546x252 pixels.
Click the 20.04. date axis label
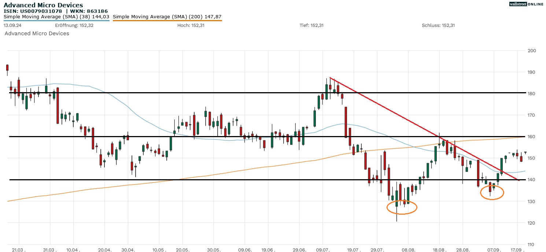coord(105,250)
